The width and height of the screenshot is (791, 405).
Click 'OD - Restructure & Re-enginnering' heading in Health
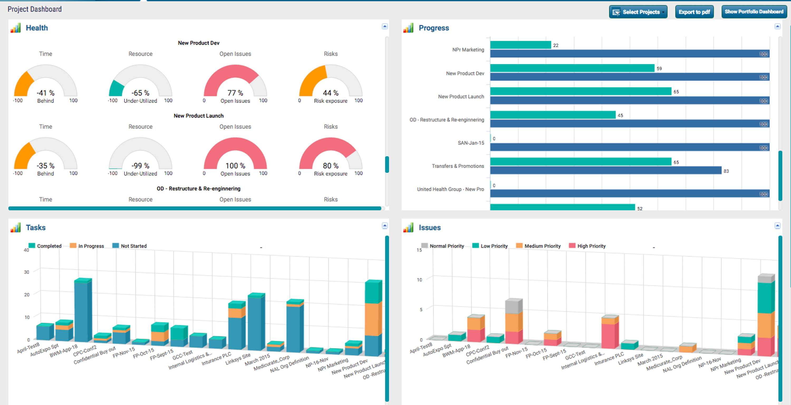(x=198, y=189)
